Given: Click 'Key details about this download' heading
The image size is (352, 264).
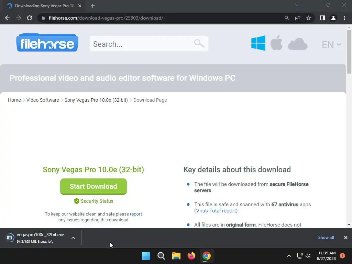Looking at the screenshot, I should (x=237, y=169).
